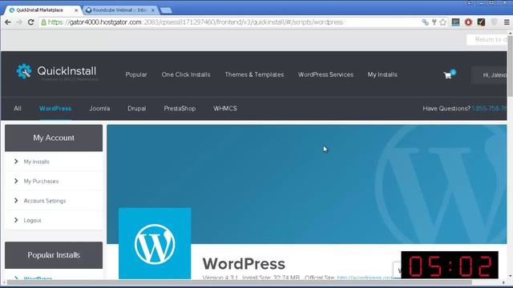Go to My Installs in top navigation
Screen dimensions: 513x288
point(382,74)
